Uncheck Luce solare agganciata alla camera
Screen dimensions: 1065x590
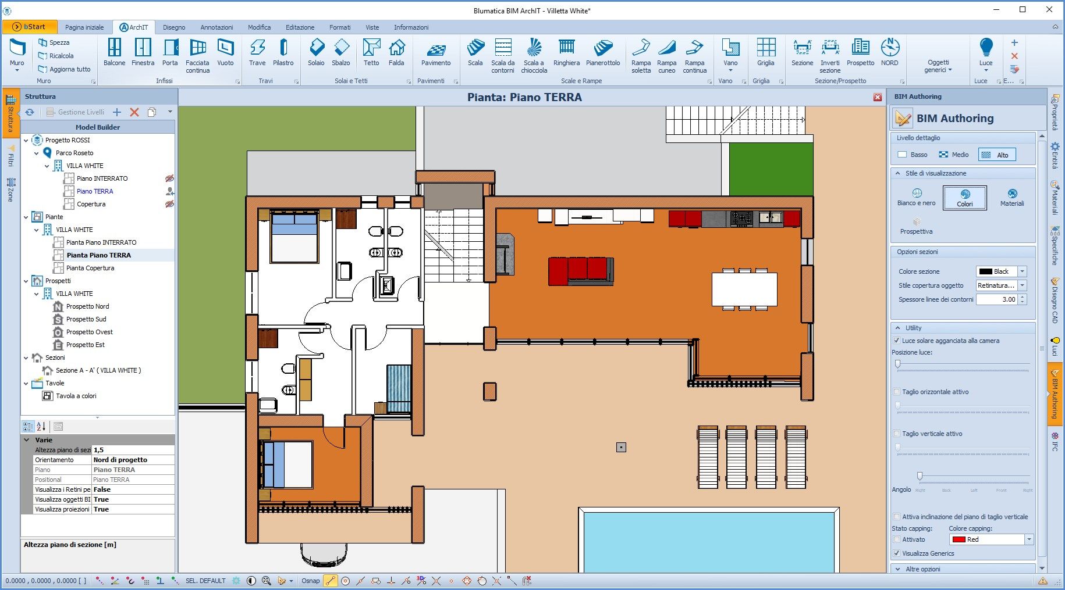pos(897,341)
